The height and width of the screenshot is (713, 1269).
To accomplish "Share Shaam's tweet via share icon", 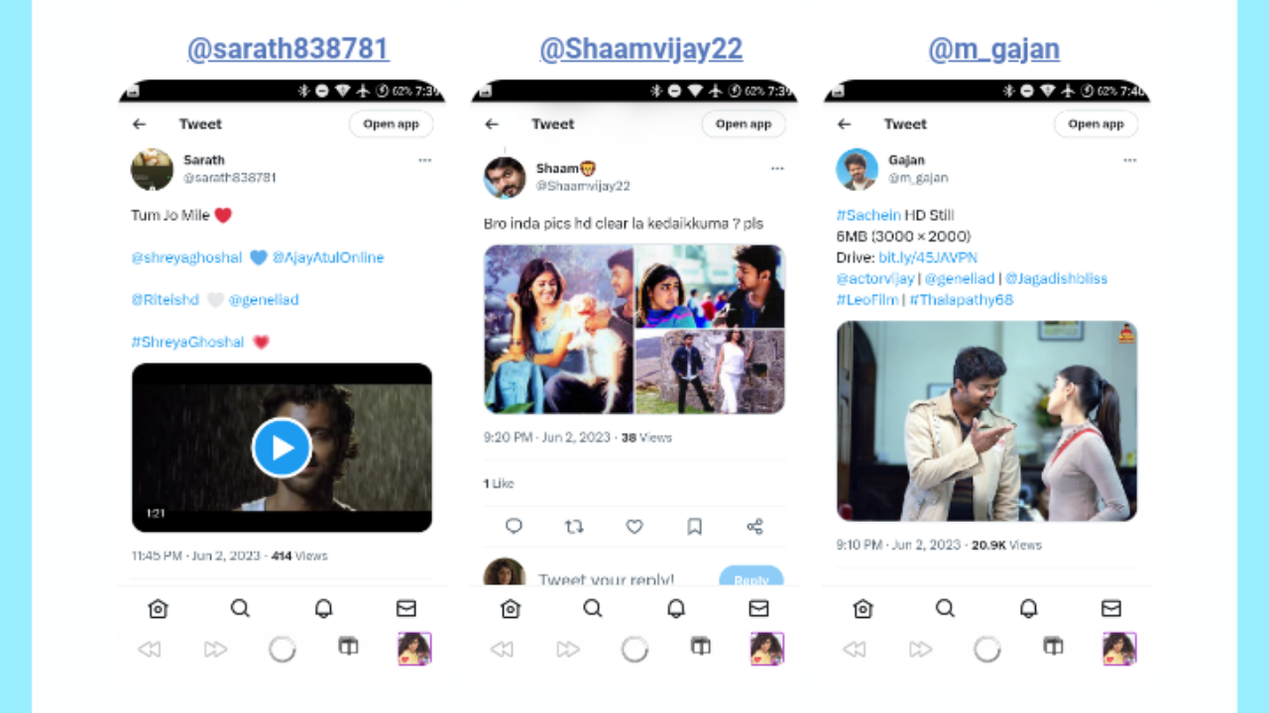I will point(755,527).
